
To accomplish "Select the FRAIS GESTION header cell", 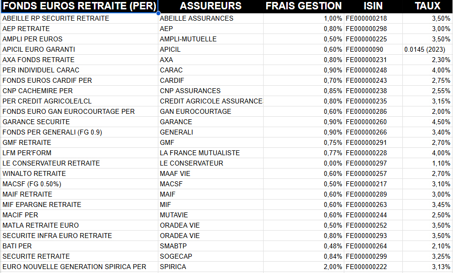I will pos(303,6).
